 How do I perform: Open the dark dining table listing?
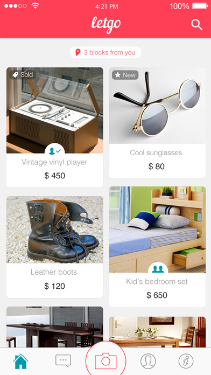55,327
